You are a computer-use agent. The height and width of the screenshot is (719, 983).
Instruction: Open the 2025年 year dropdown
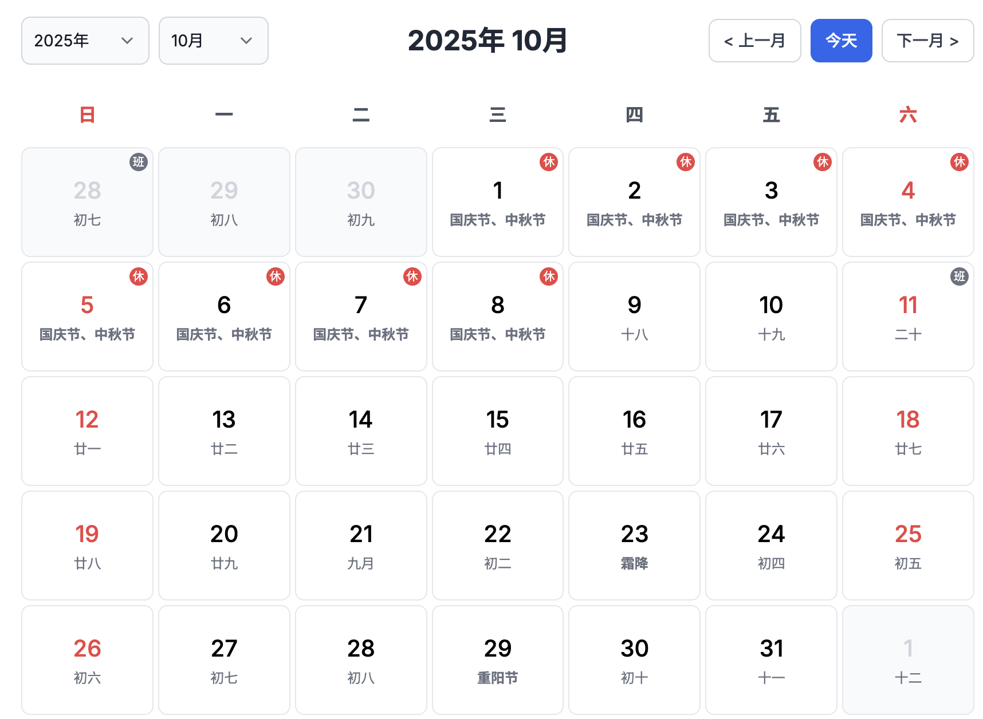[x=85, y=41]
